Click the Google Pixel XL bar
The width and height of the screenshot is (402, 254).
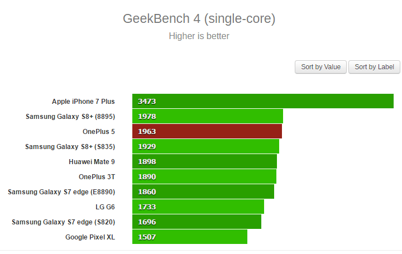click(190, 237)
